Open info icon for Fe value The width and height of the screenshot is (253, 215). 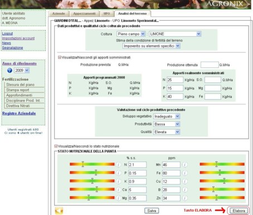pyautogui.click(x=184, y=173)
